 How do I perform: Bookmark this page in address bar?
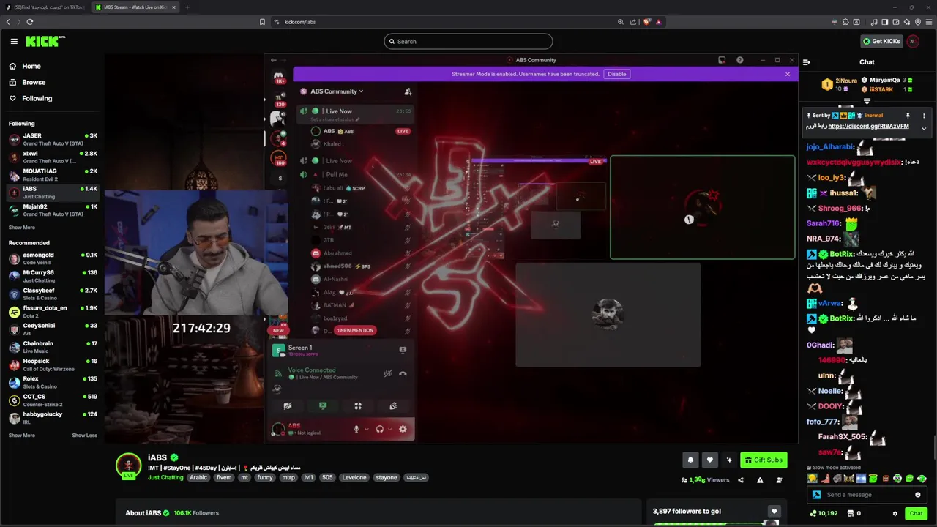coord(262,22)
